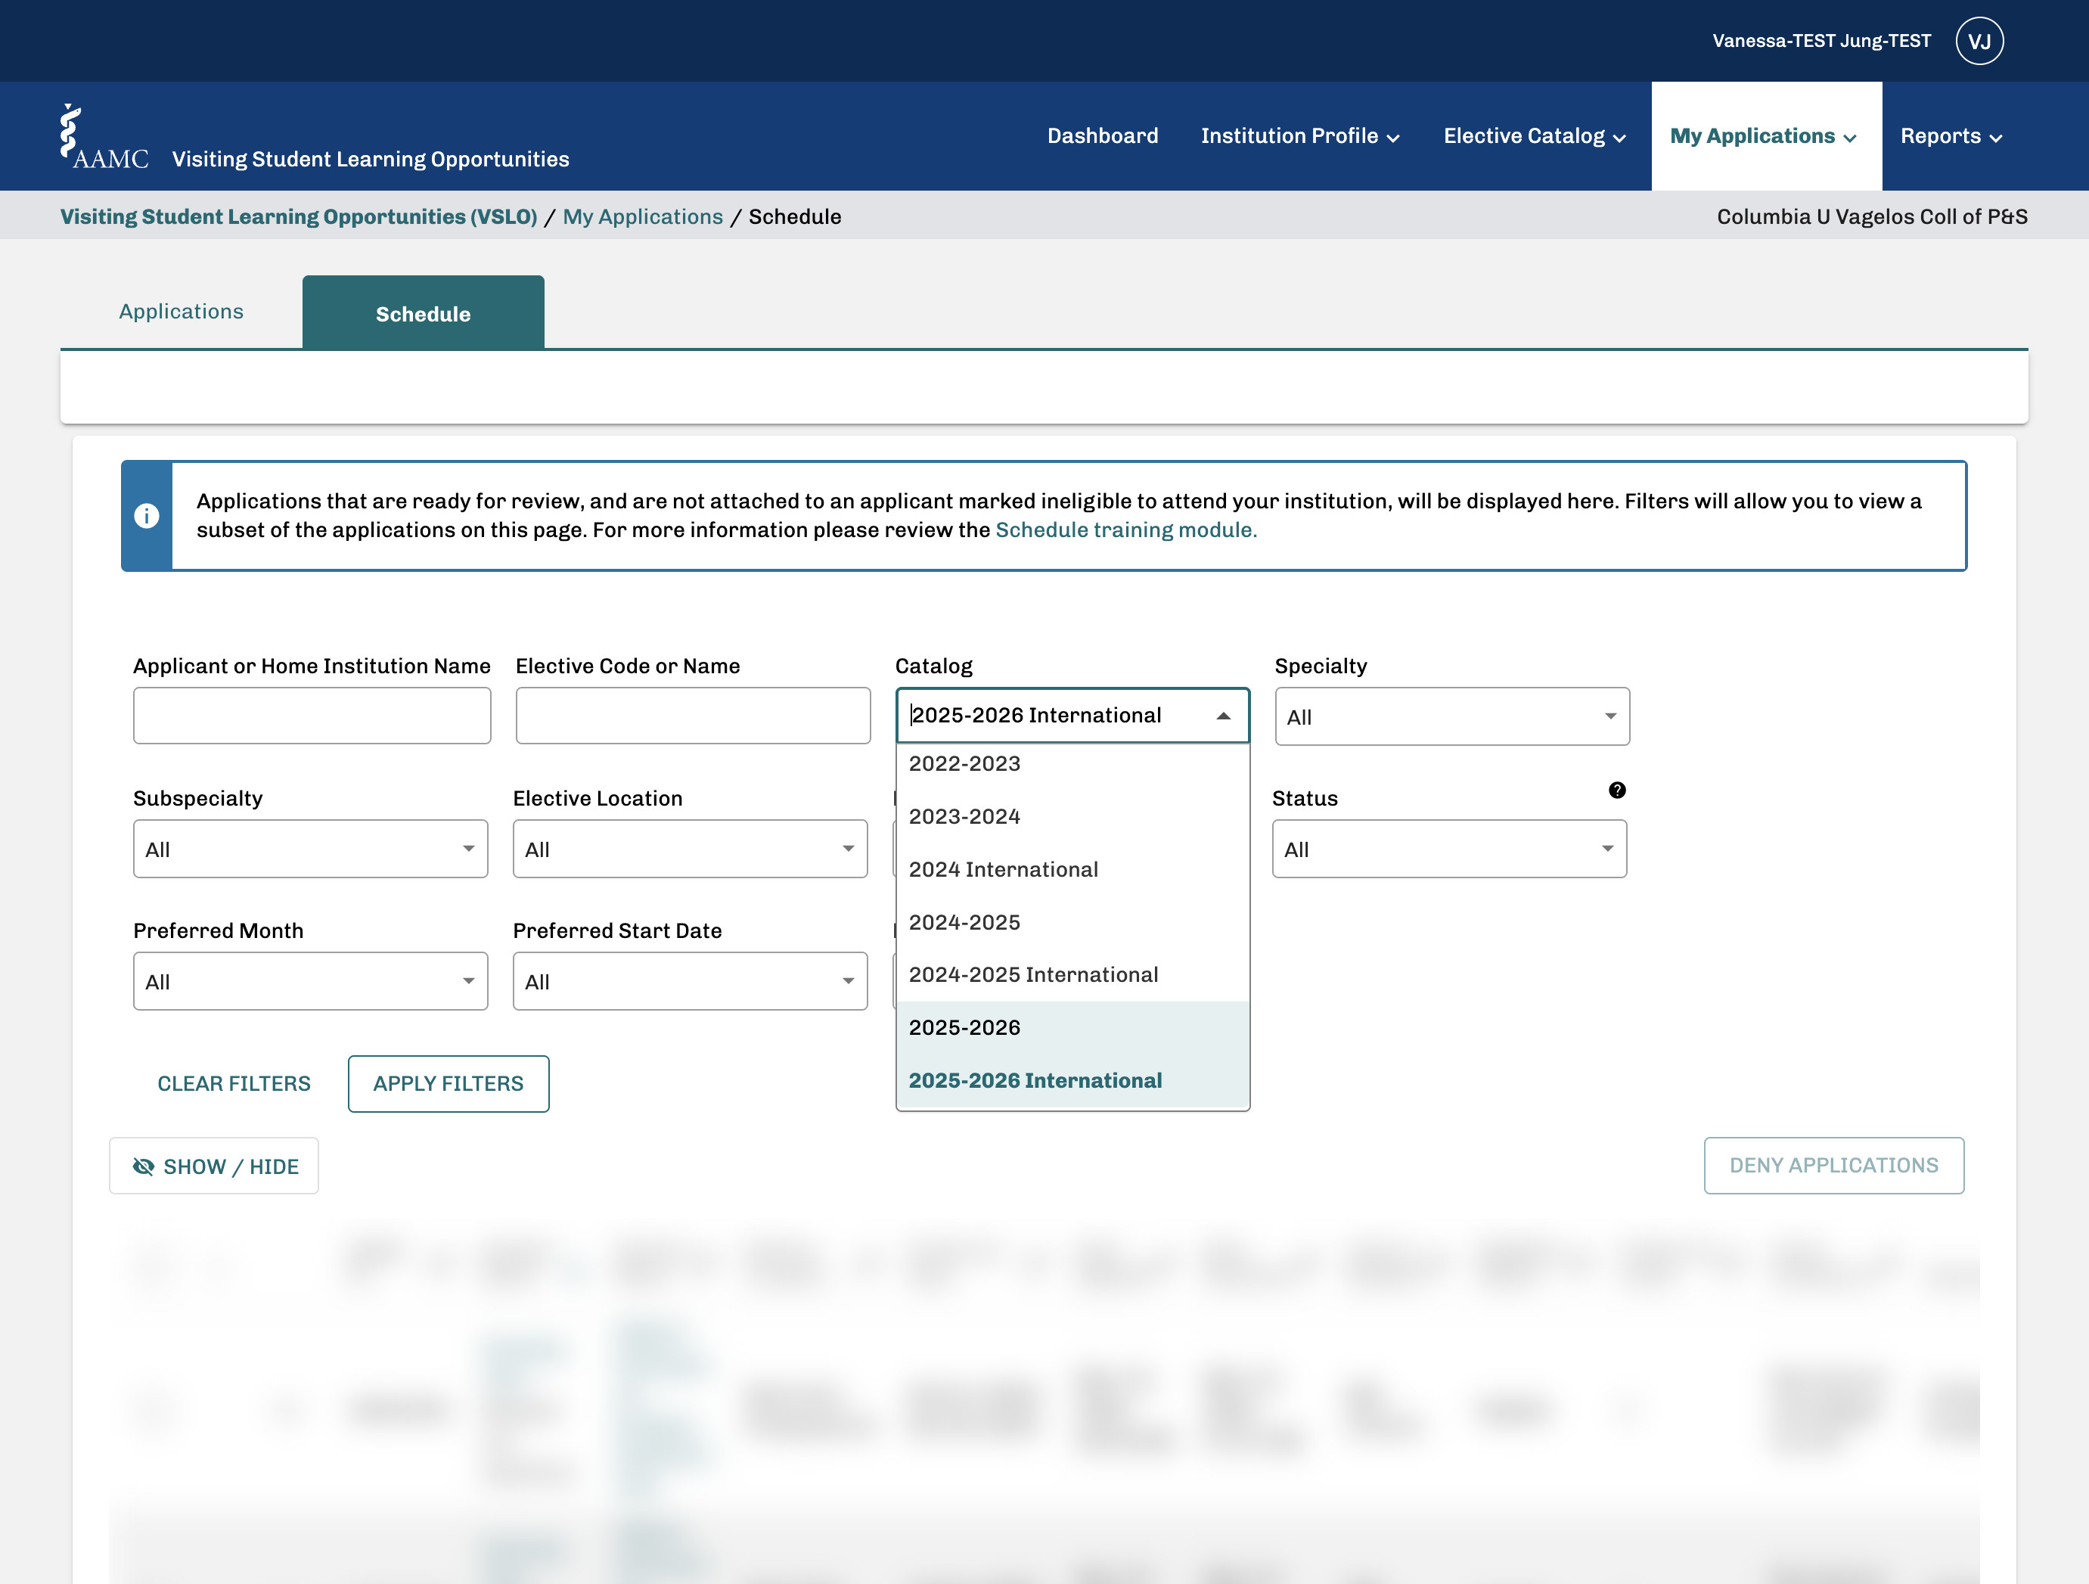
Task: Open the Subspecialty dropdown
Action: click(310, 848)
